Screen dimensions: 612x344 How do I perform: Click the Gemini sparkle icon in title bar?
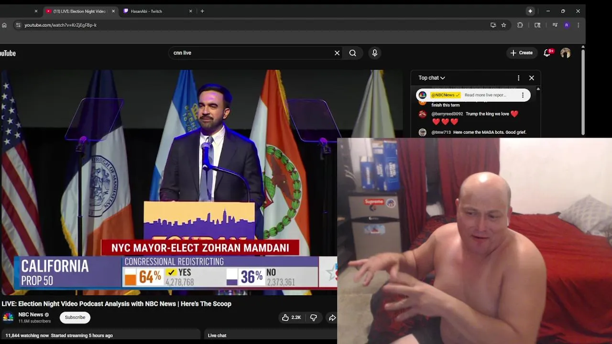tap(530, 11)
